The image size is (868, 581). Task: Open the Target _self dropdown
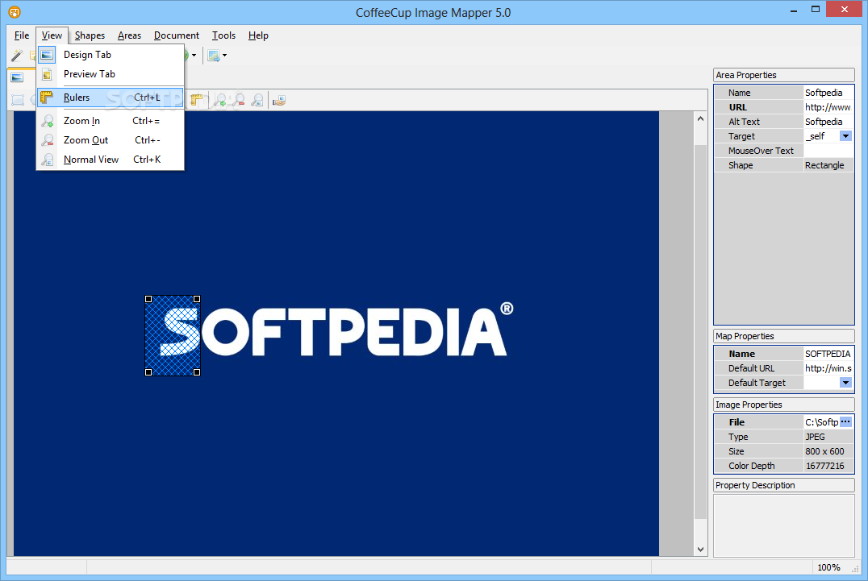pyautogui.click(x=845, y=136)
